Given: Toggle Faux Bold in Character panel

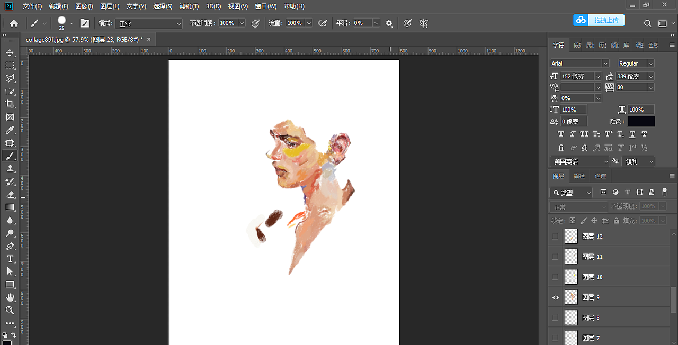Looking at the screenshot, I should coord(560,134).
